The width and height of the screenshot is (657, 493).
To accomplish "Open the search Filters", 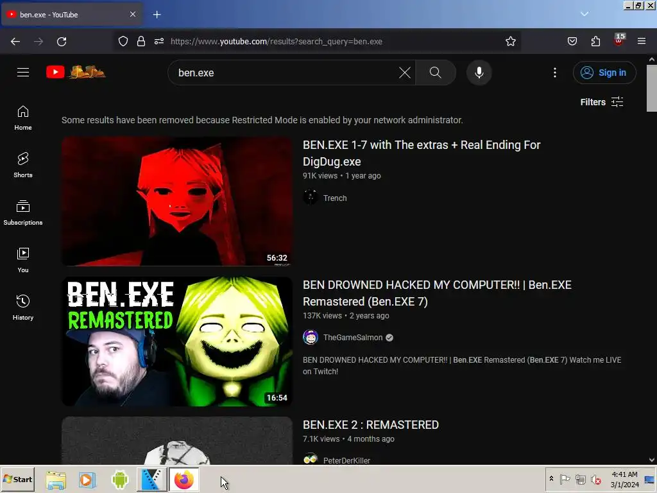I will pos(602,102).
